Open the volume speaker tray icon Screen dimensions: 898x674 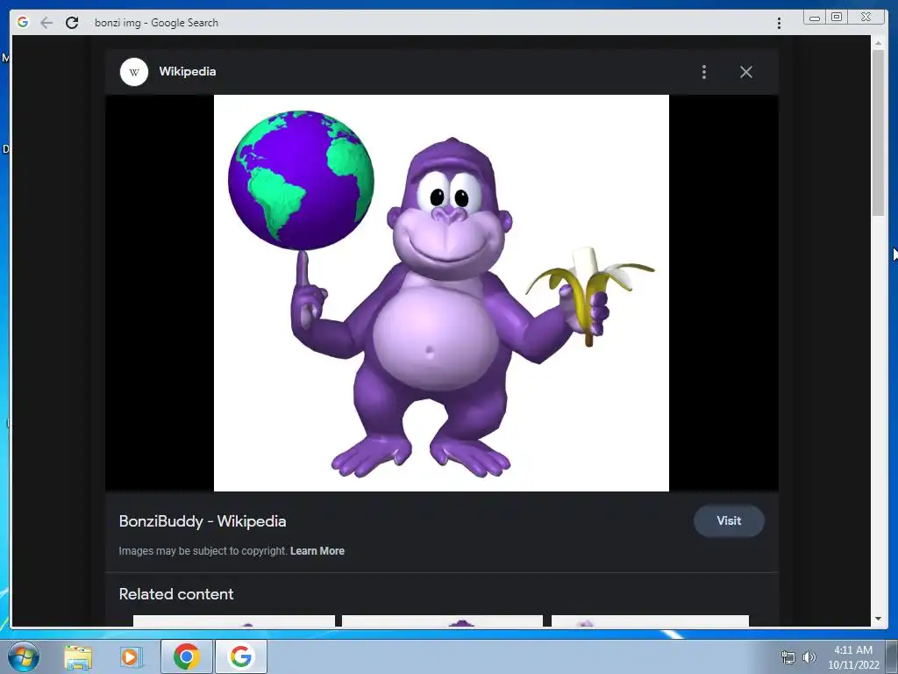[809, 657]
